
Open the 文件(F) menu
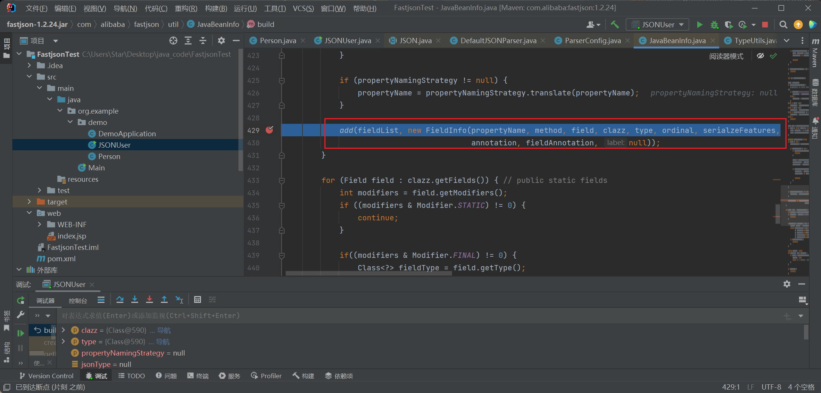[x=36, y=8]
